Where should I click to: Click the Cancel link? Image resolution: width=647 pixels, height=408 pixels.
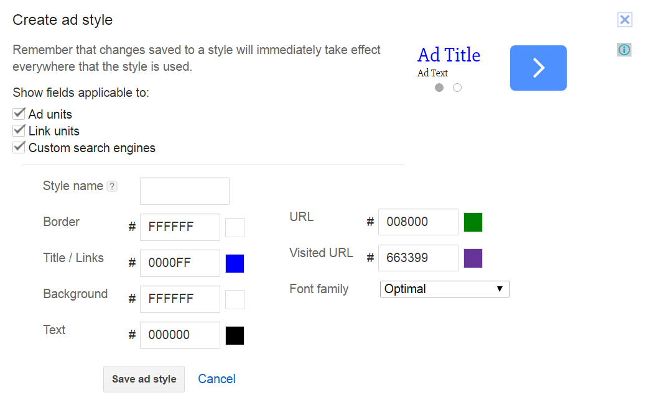216,378
